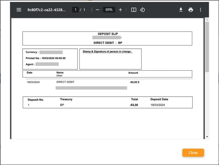Click the Stamp & Signature box
219x165 pixels.
point(110,59)
